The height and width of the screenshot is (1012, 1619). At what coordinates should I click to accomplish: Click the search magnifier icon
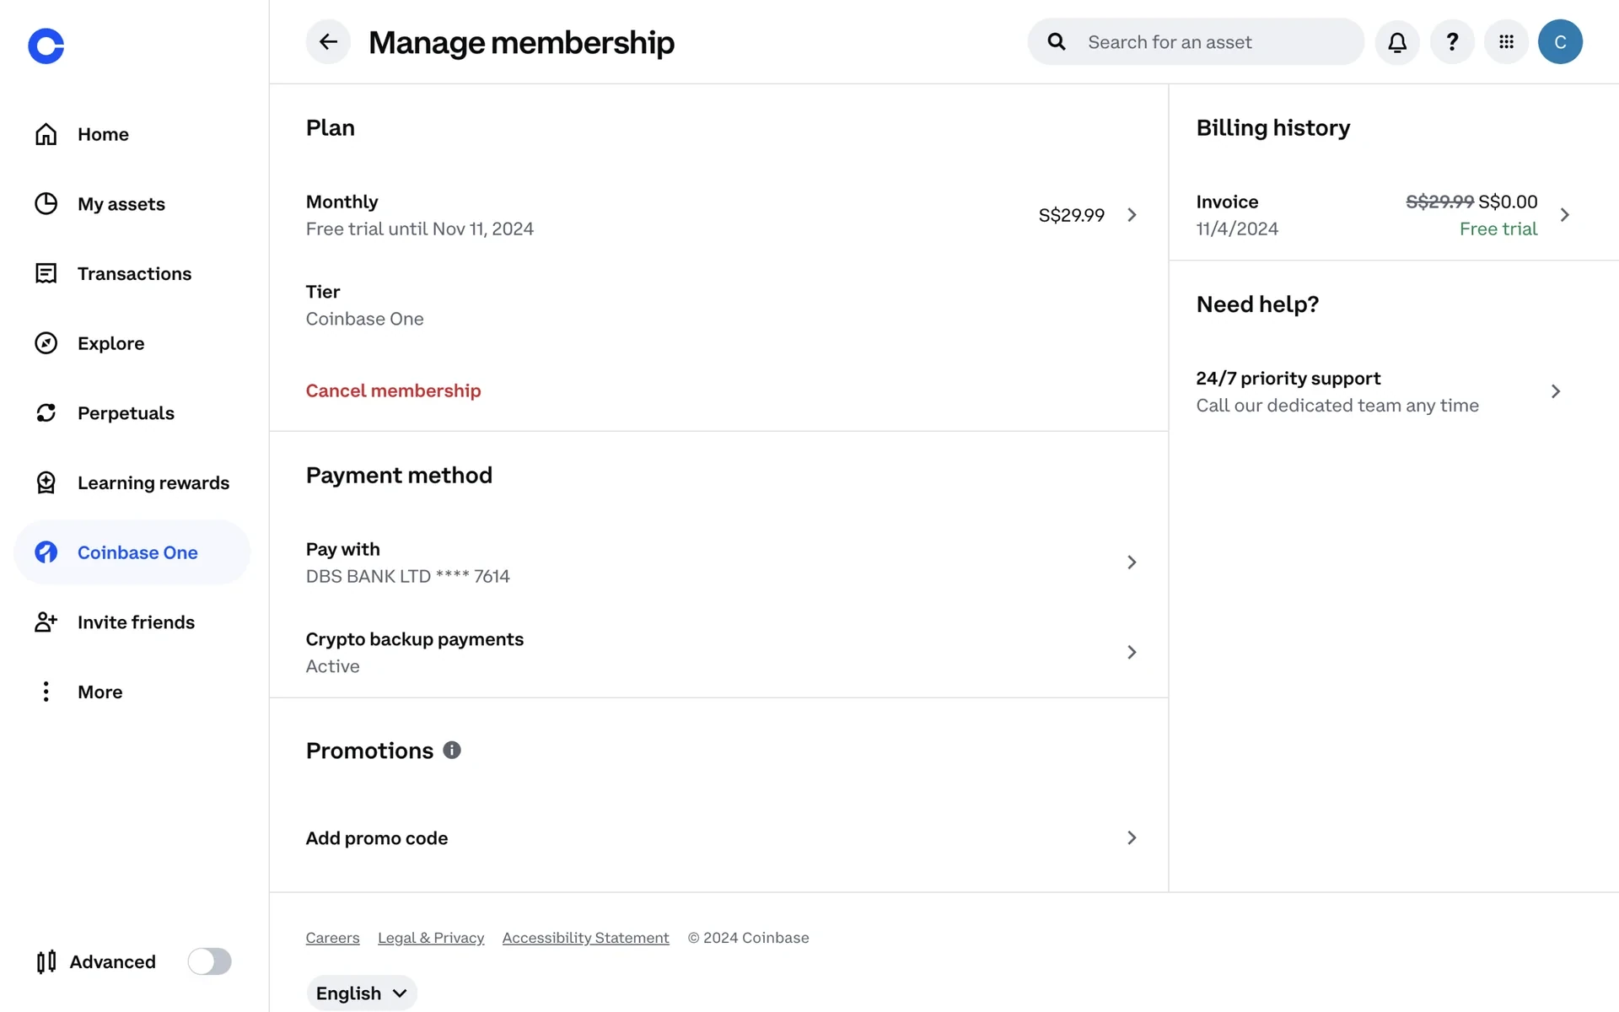pyautogui.click(x=1056, y=41)
